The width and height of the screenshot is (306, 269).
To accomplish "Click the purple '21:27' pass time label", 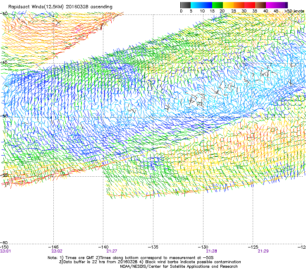I will [x=112, y=251].
